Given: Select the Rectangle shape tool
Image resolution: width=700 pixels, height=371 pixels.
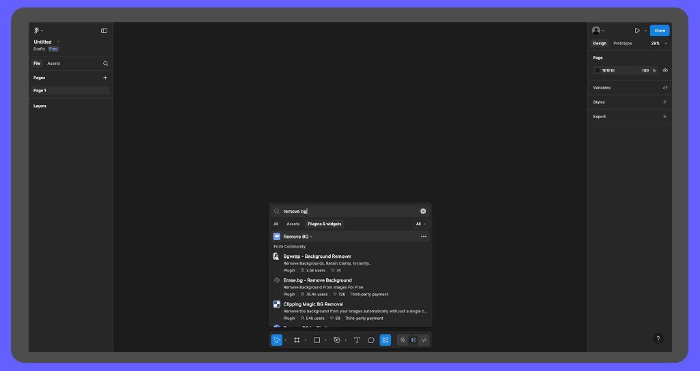Looking at the screenshot, I should point(317,340).
